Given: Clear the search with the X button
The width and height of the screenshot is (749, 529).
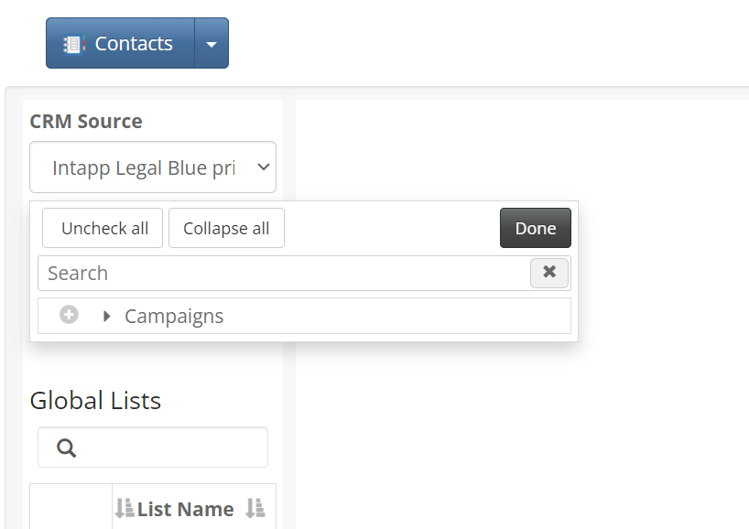Looking at the screenshot, I should tap(549, 273).
